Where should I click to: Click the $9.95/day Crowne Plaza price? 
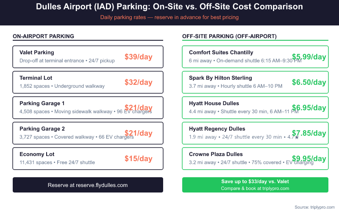[309, 159]
